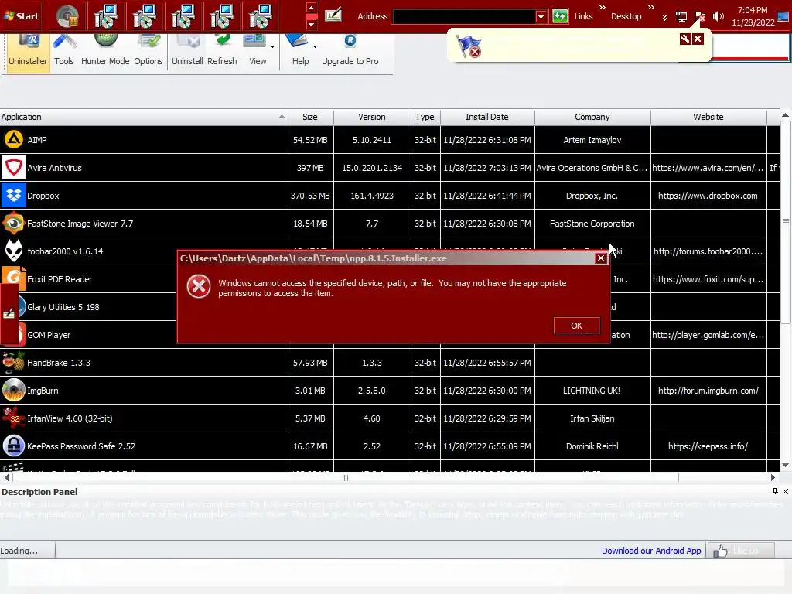Select the HandBrake pineapple icon
The height and width of the screenshot is (594, 792).
14,362
